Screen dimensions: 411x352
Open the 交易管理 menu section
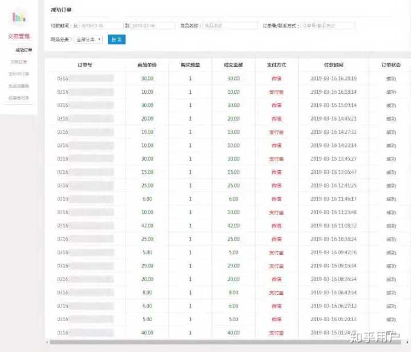(x=19, y=36)
